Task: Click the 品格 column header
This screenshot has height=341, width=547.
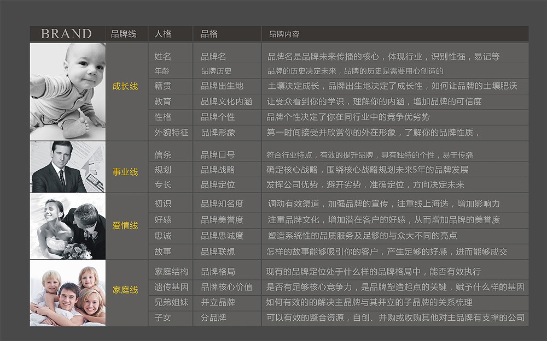Action: pos(209,34)
